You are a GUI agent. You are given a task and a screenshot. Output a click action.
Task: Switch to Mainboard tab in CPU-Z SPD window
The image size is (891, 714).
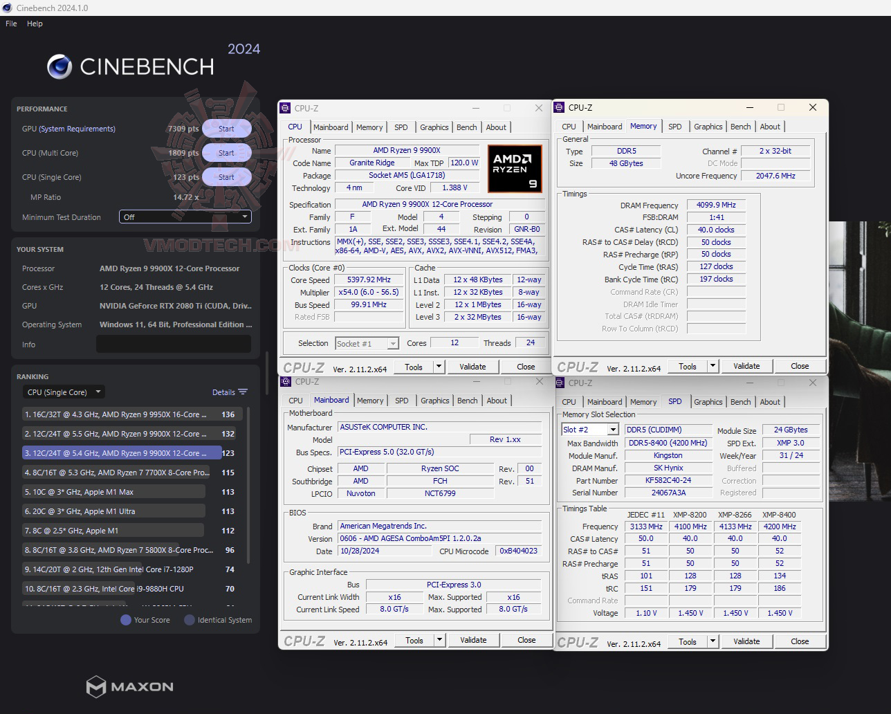(x=605, y=402)
